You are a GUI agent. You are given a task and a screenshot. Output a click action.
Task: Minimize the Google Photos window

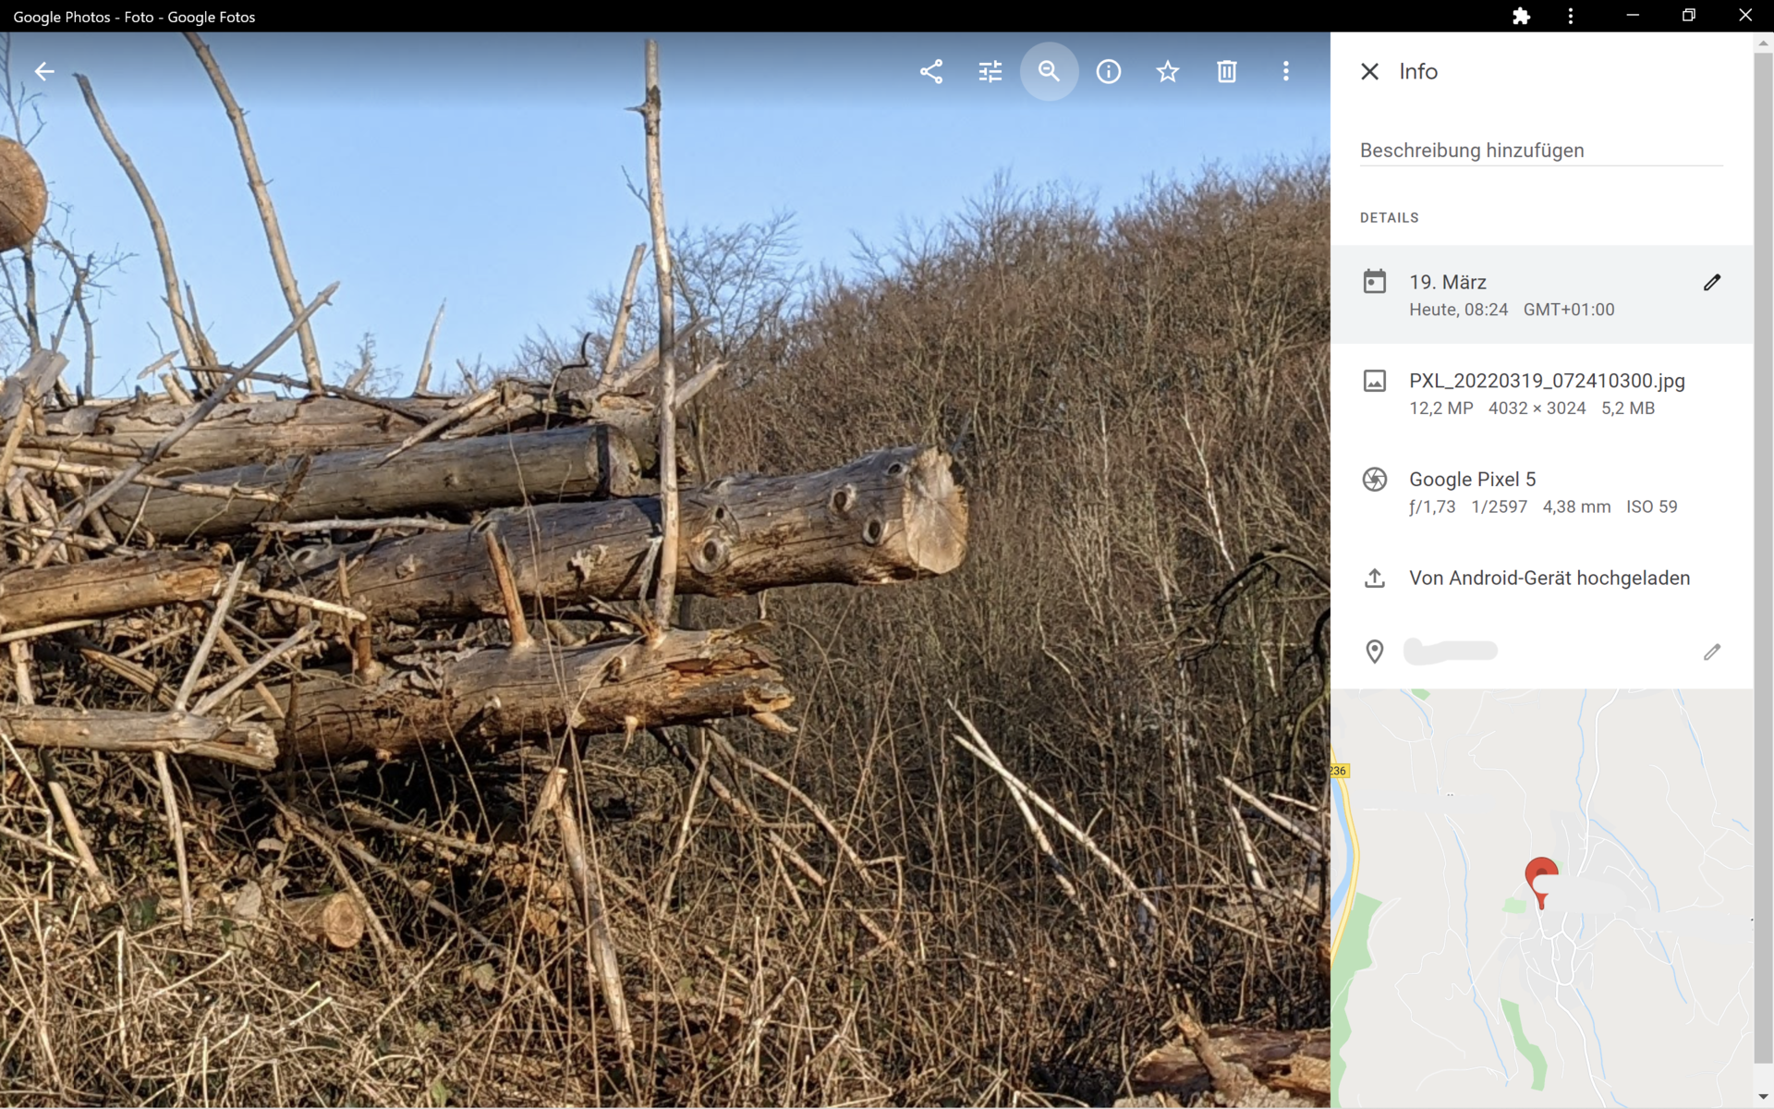(1633, 16)
